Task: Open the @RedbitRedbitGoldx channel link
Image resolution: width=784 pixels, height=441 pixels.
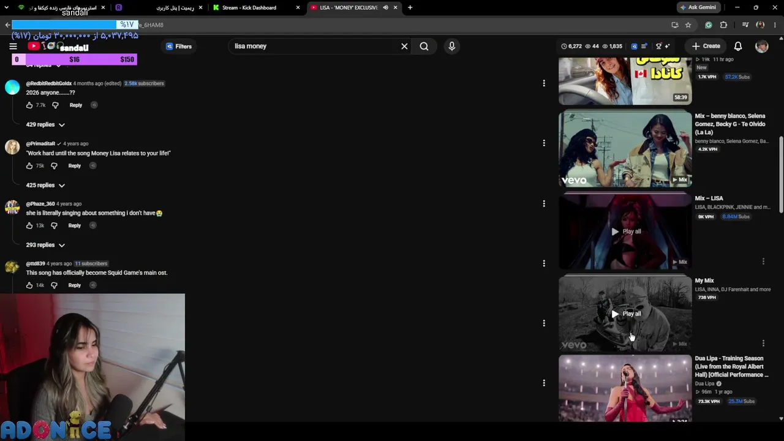Action: [x=49, y=83]
